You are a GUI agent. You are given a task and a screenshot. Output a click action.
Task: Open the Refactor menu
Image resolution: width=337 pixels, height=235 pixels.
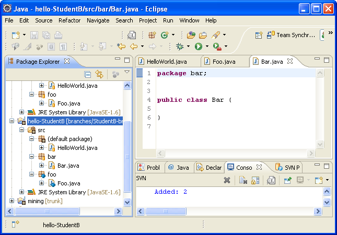[69, 20]
